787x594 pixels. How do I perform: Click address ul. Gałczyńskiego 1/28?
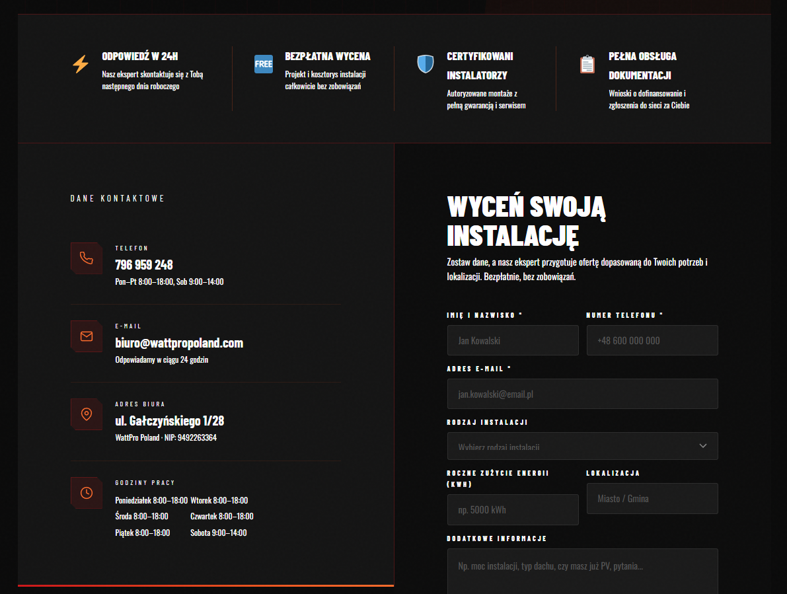point(170,421)
